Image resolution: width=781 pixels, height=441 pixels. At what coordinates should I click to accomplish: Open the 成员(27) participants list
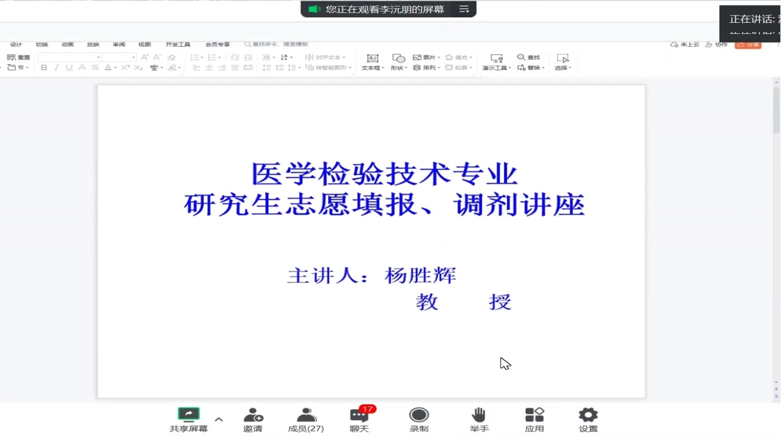(306, 415)
